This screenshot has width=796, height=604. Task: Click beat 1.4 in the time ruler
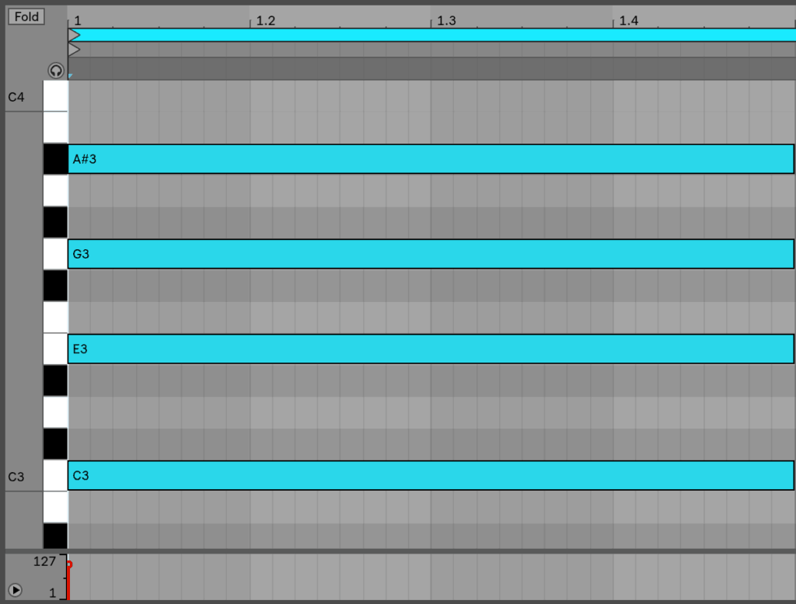(628, 21)
